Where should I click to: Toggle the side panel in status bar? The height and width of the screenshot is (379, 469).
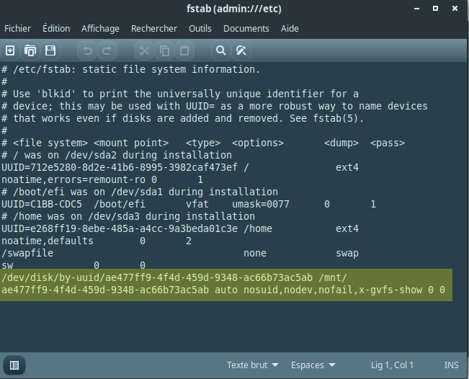tap(14, 365)
